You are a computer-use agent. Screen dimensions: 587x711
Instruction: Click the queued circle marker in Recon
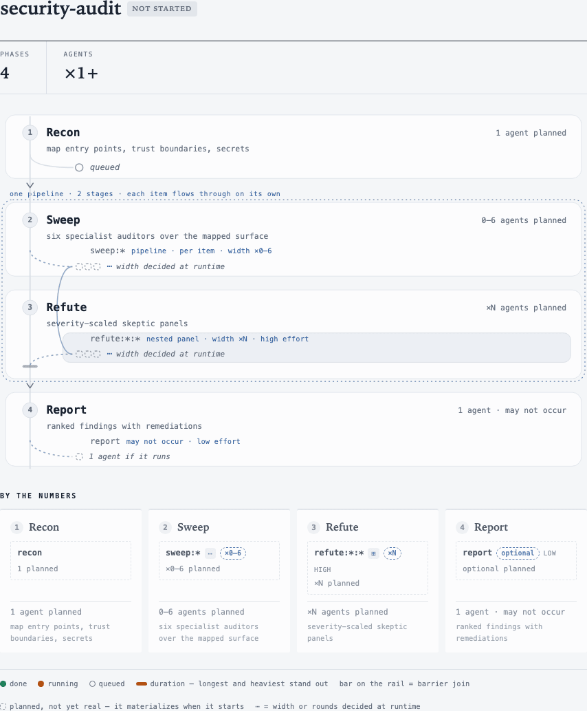pyautogui.click(x=79, y=167)
